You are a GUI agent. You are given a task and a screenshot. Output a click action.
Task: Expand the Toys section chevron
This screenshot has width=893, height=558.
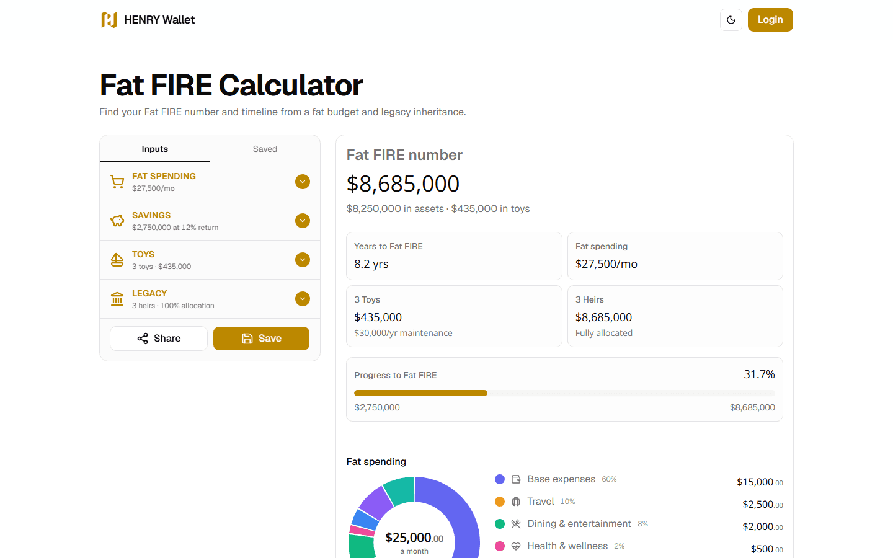pos(303,260)
